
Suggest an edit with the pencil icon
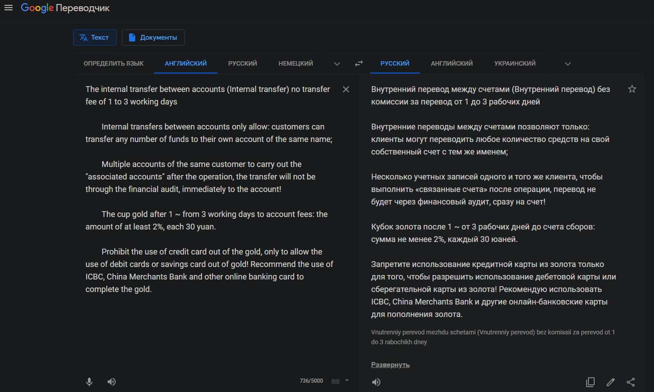pos(611,382)
